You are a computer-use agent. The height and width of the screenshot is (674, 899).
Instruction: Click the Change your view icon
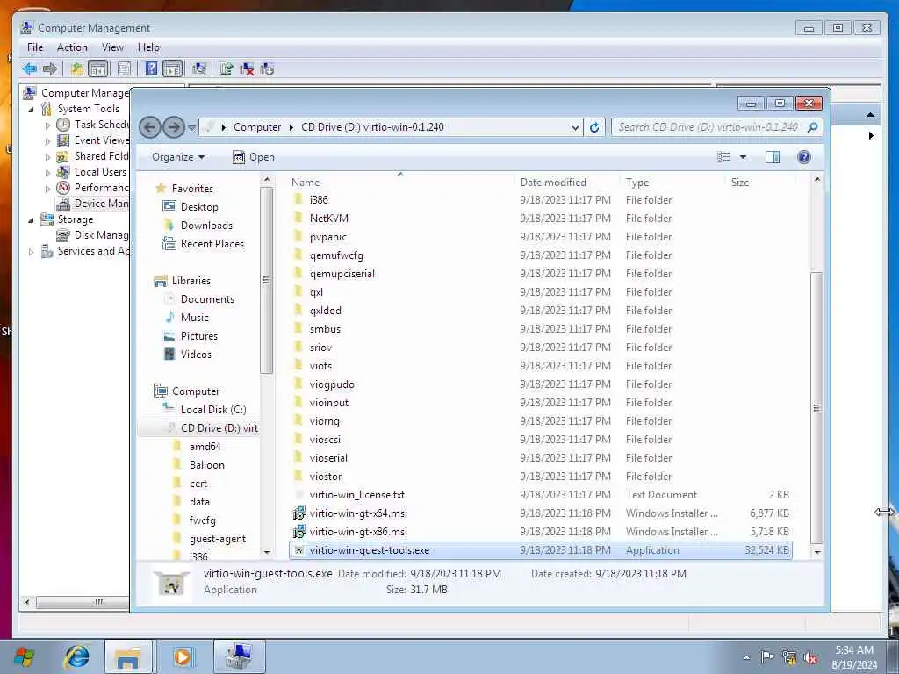click(723, 157)
